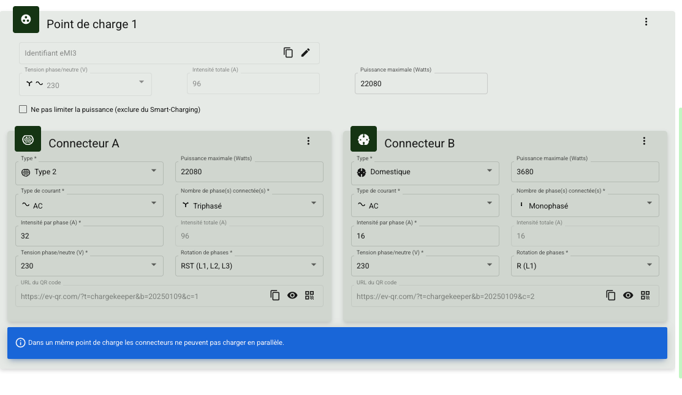Open Connecteur A Type dropdown
This screenshot has height=395, width=682.
click(x=89, y=172)
